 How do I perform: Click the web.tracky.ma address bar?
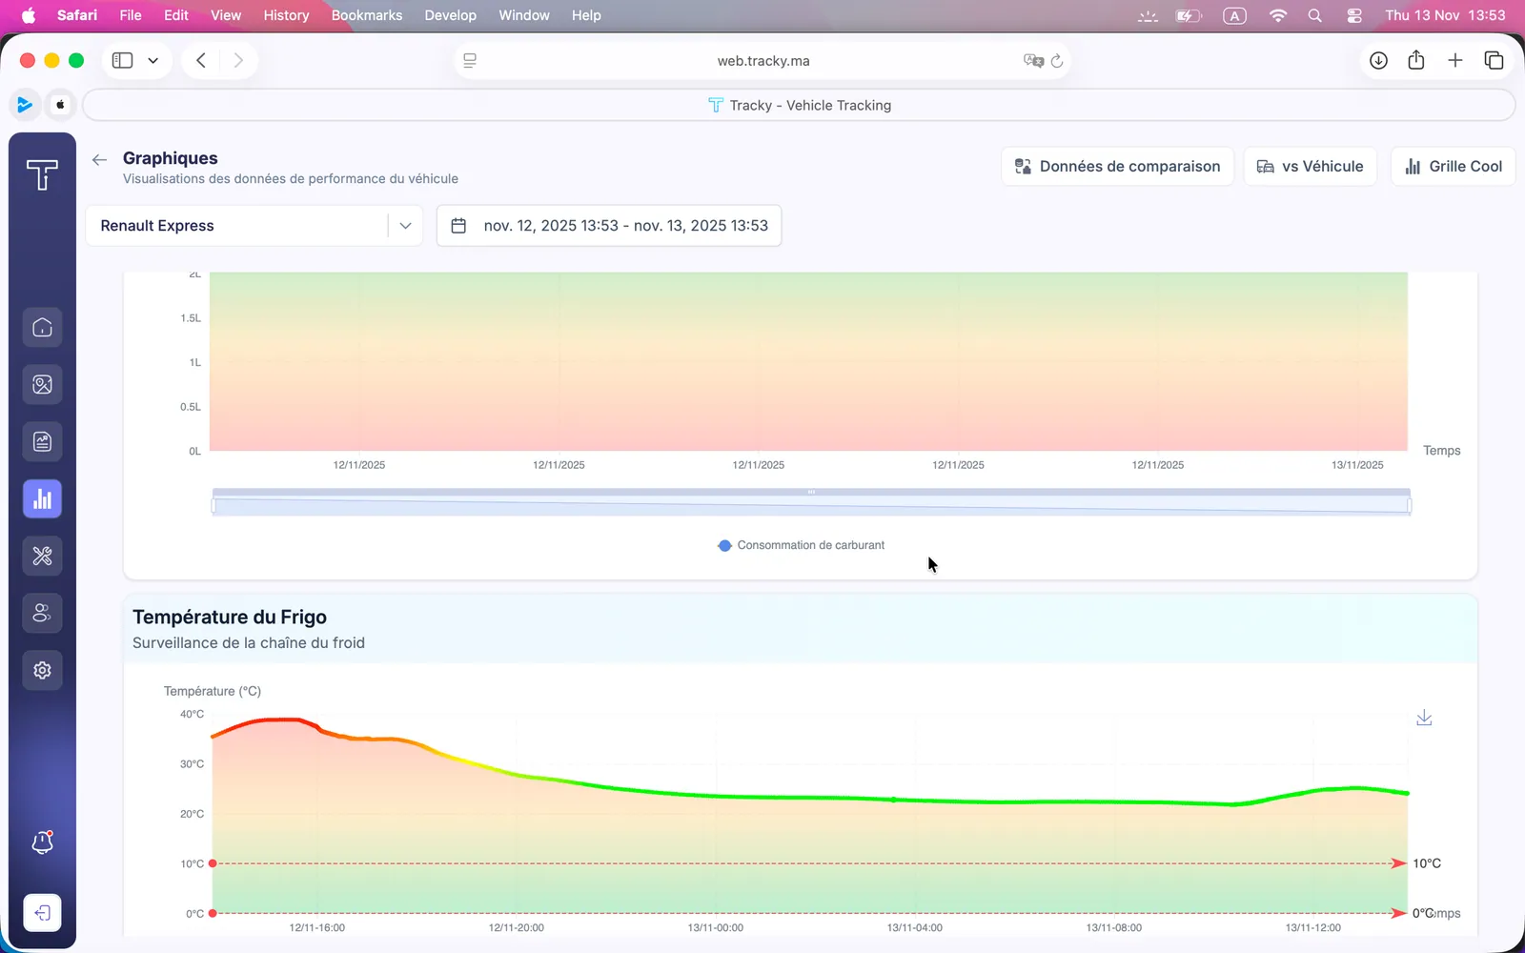point(762,60)
